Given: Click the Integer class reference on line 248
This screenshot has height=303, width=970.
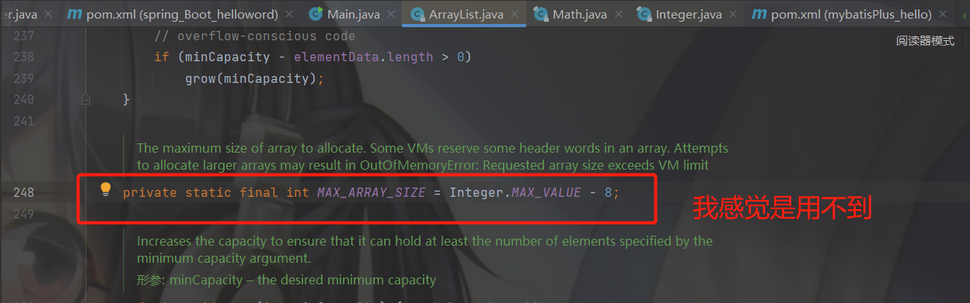Looking at the screenshot, I should [x=476, y=192].
